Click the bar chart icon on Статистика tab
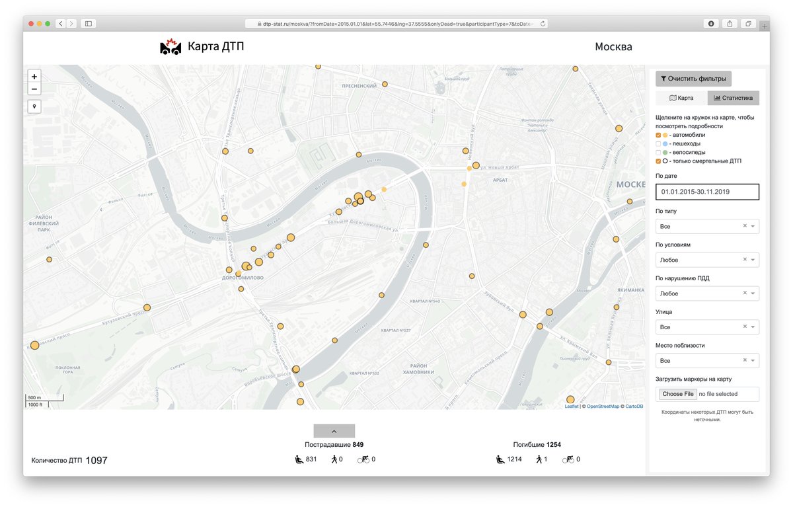 [716, 97]
